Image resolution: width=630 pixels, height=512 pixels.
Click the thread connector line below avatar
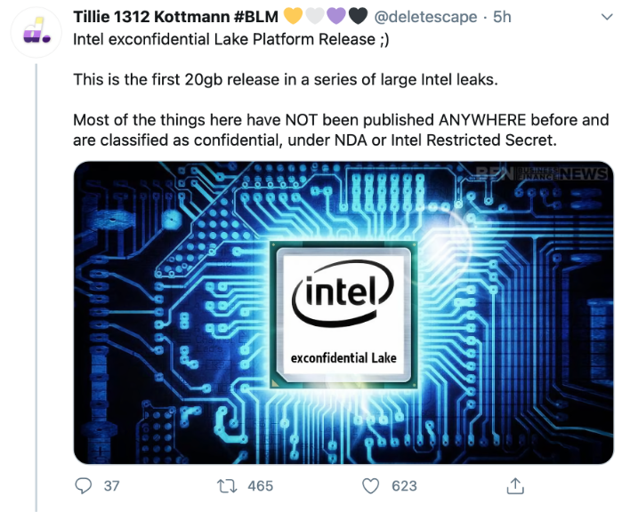36,287
